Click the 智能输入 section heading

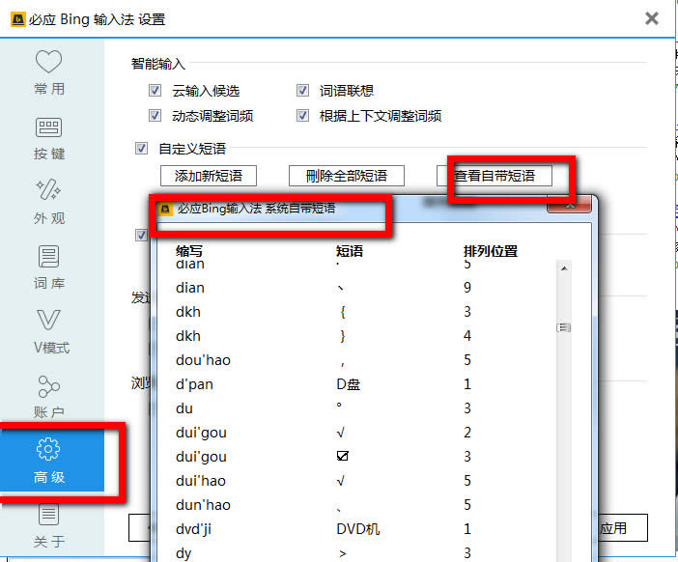point(158,64)
